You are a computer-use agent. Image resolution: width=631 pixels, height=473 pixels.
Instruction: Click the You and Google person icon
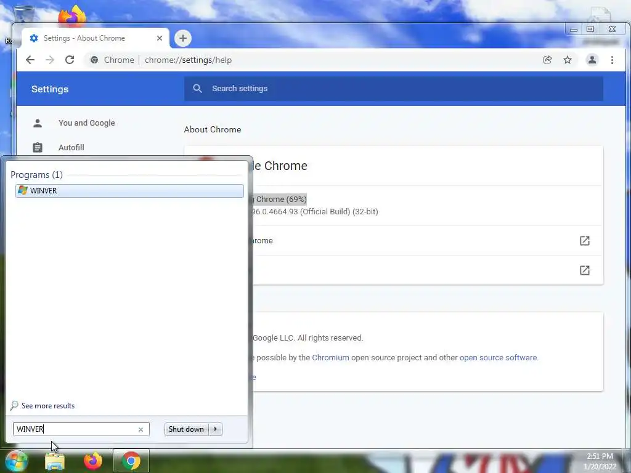tap(38, 123)
